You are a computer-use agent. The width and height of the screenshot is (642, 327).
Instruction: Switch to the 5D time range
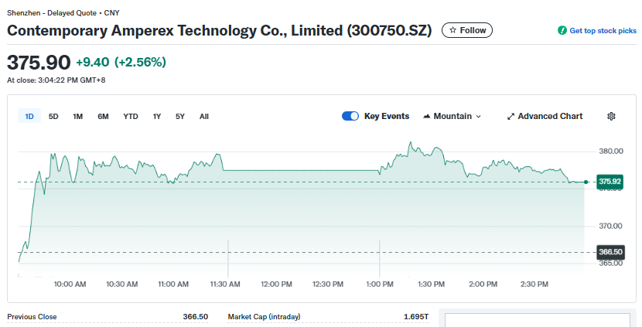53,117
